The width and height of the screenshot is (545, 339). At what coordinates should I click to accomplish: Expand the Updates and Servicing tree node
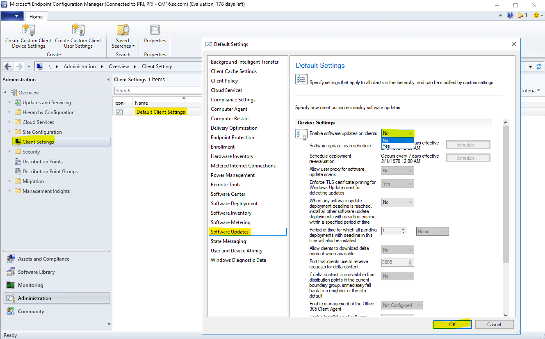9,102
